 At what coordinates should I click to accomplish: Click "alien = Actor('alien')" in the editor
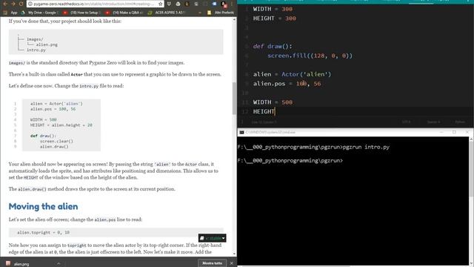(292, 74)
